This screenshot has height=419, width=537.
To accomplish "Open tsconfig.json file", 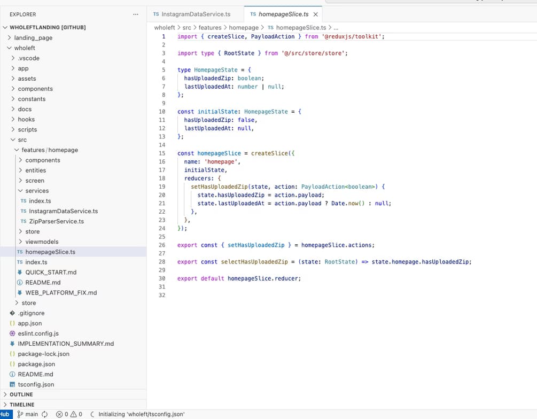I will [36, 384].
